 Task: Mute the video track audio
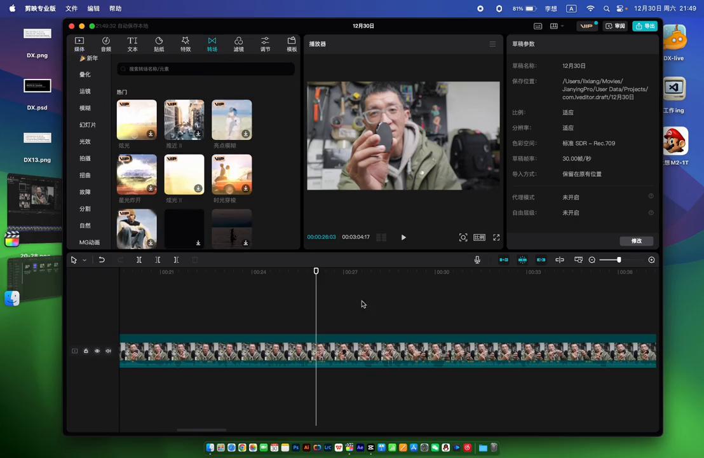point(108,351)
